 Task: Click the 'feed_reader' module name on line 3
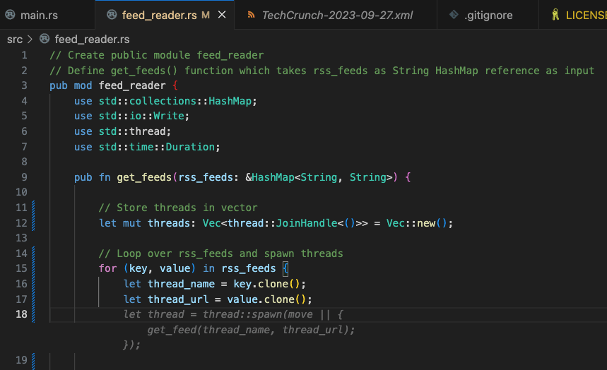(x=132, y=85)
